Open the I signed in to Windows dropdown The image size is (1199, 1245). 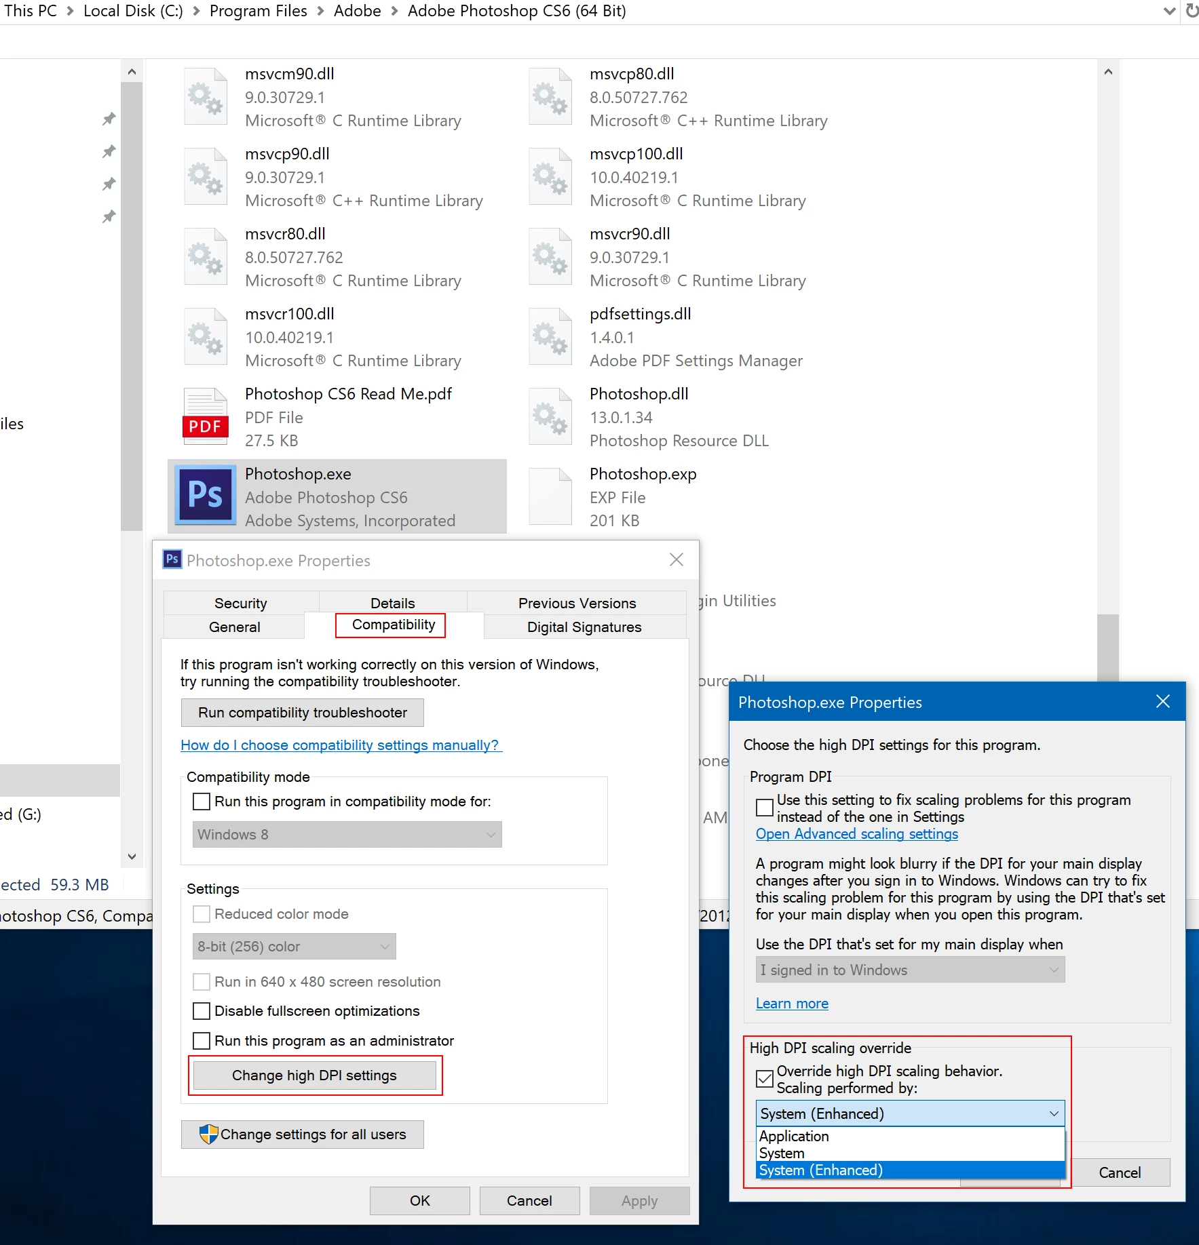pos(911,970)
